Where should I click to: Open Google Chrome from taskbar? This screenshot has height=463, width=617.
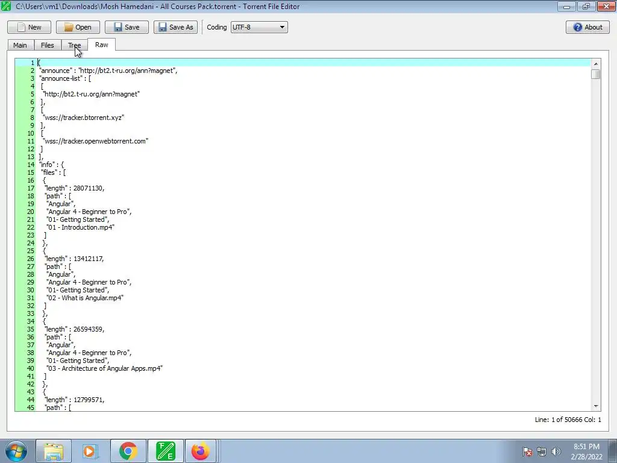tap(128, 451)
